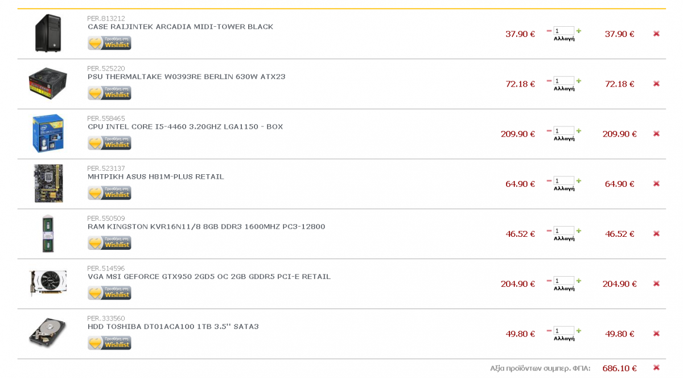
Task: Remove the MSI GTX950 graphics card
Action: click(656, 283)
